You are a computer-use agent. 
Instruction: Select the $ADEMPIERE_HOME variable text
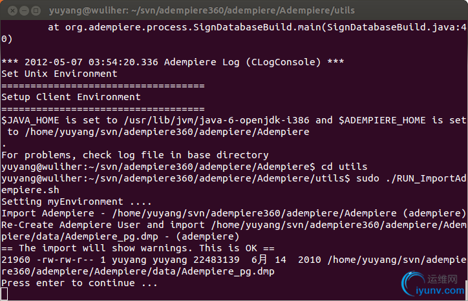click(382, 120)
